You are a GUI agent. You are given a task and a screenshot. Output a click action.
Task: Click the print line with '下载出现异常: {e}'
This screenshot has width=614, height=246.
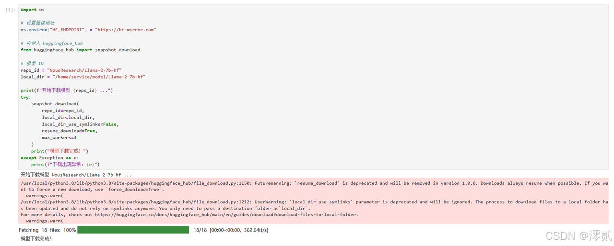point(65,164)
